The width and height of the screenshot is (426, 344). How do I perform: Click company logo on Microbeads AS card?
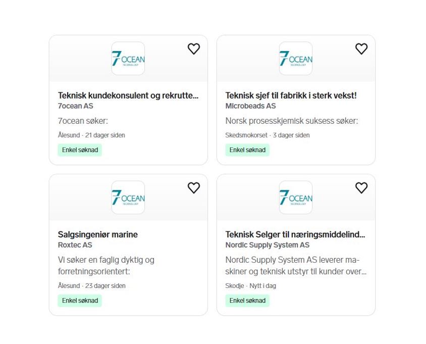pyautogui.click(x=296, y=59)
